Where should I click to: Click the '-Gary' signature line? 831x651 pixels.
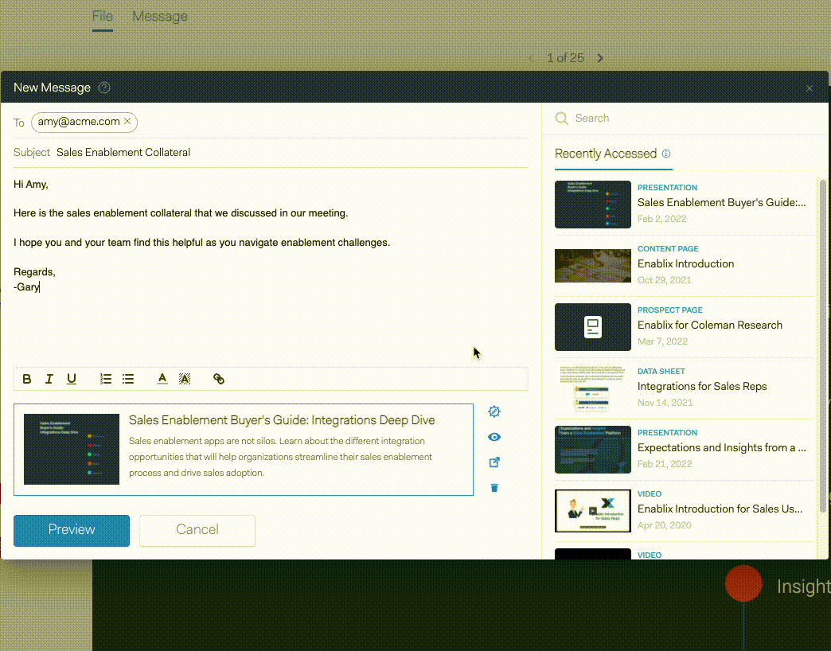coord(26,287)
